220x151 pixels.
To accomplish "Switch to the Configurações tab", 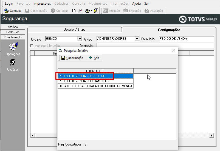I will (169, 30).
